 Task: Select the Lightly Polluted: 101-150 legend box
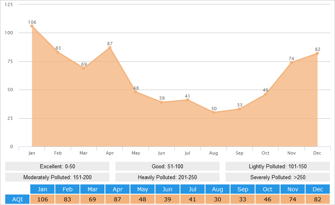pyautogui.click(x=278, y=166)
